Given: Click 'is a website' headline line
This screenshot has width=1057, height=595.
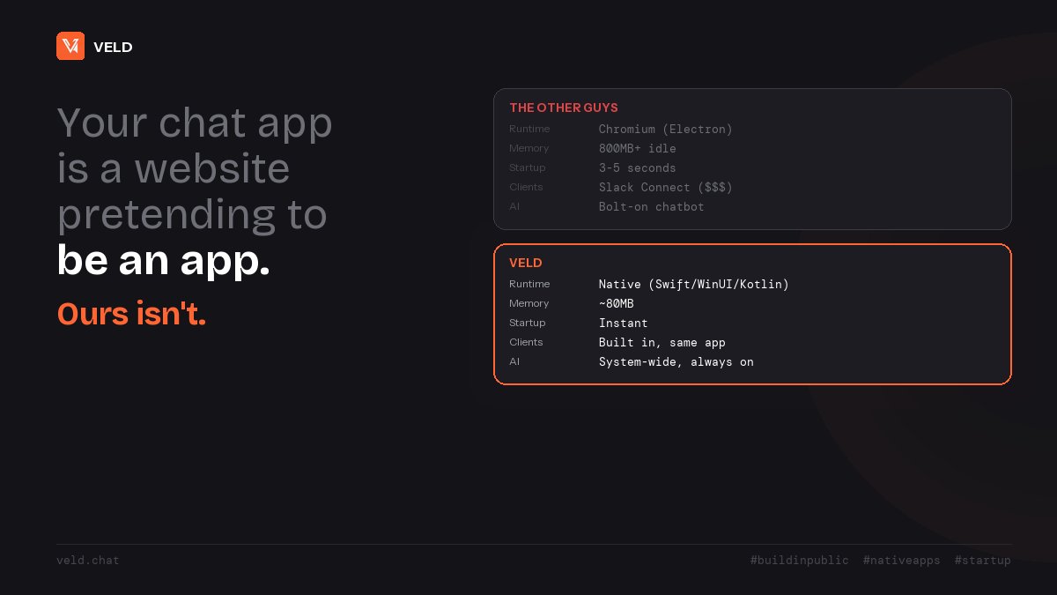Looking at the screenshot, I should tap(174, 168).
